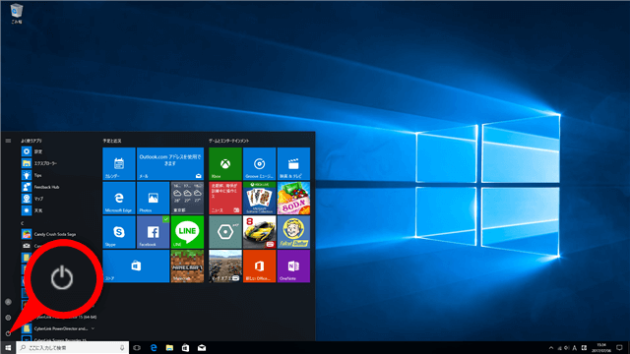Open the Settings app in the list
Viewport: 630px width, 354px height.
[31, 151]
